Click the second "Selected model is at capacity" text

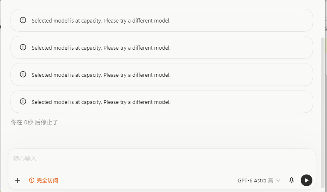pos(101,48)
